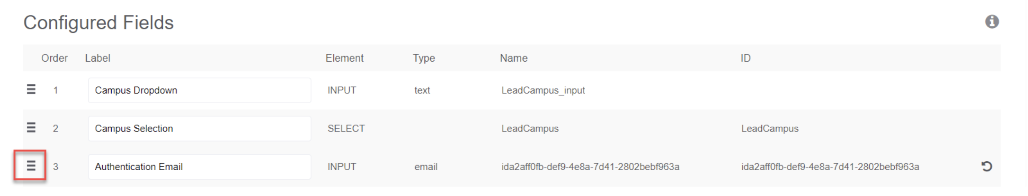
Task: Select the Authentication Email row drag handle
Action: (31, 166)
